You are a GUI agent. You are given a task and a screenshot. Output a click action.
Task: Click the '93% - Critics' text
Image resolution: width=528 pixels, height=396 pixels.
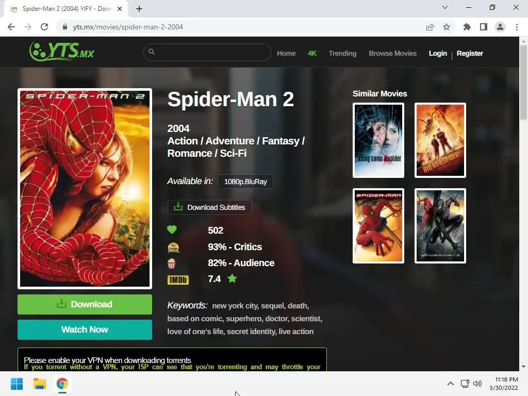click(x=235, y=247)
